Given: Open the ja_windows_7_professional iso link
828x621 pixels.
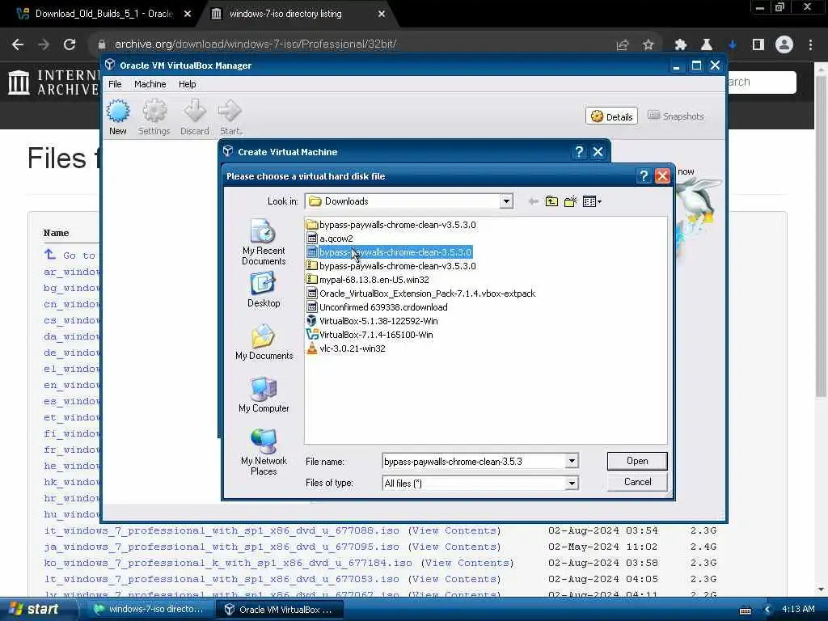Looking at the screenshot, I should (222, 547).
